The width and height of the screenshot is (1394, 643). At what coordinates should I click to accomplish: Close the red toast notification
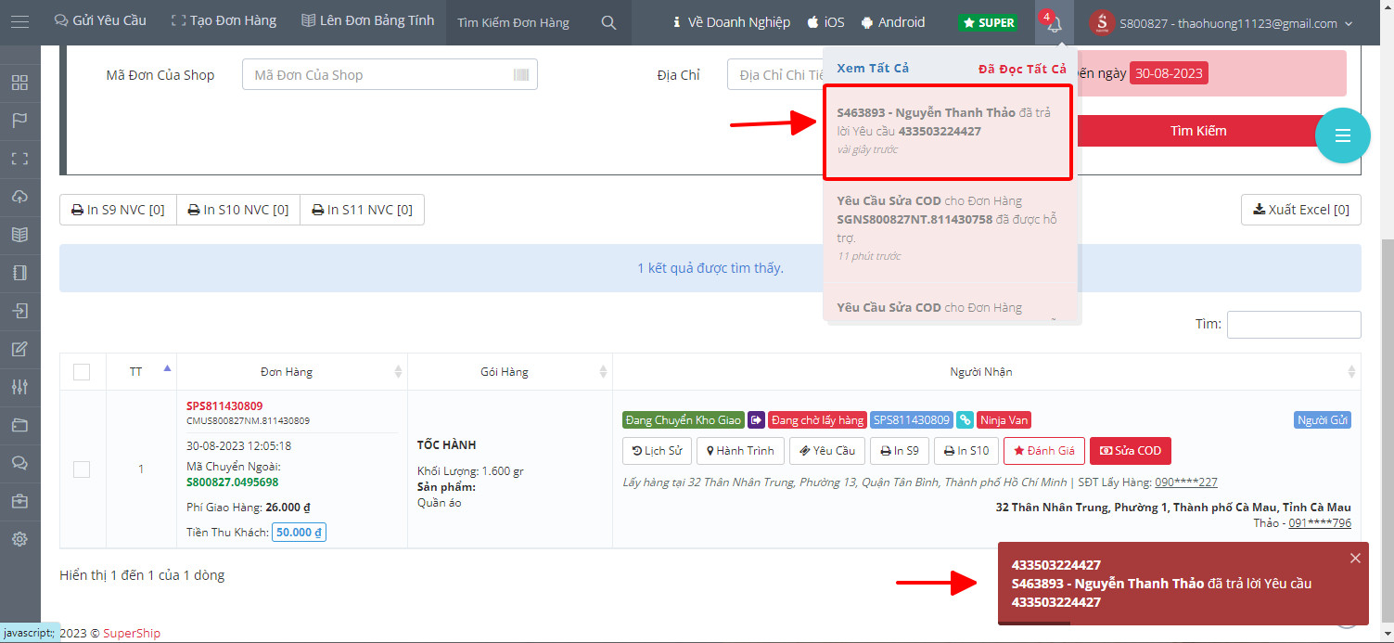tap(1355, 558)
